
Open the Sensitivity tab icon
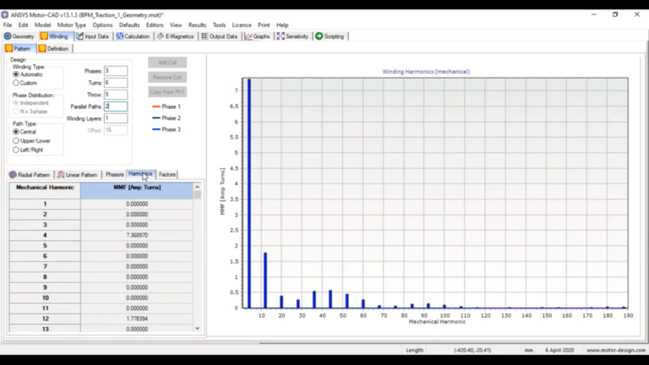pyautogui.click(x=281, y=36)
